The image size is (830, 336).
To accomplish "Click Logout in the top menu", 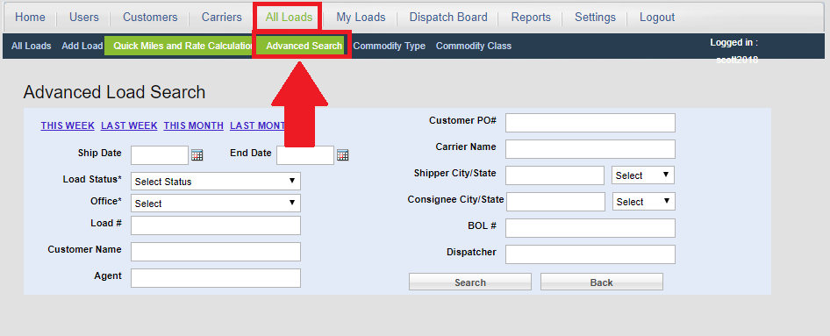I will (x=657, y=17).
